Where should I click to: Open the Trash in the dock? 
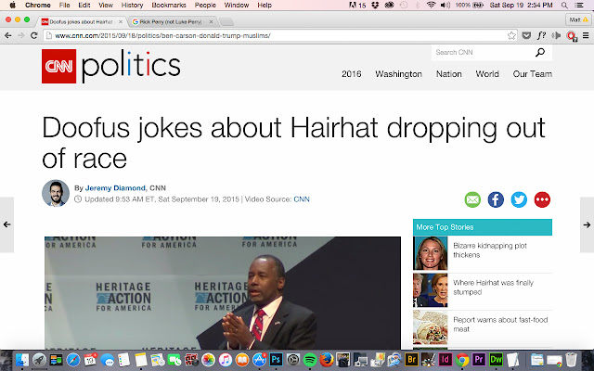tap(572, 359)
